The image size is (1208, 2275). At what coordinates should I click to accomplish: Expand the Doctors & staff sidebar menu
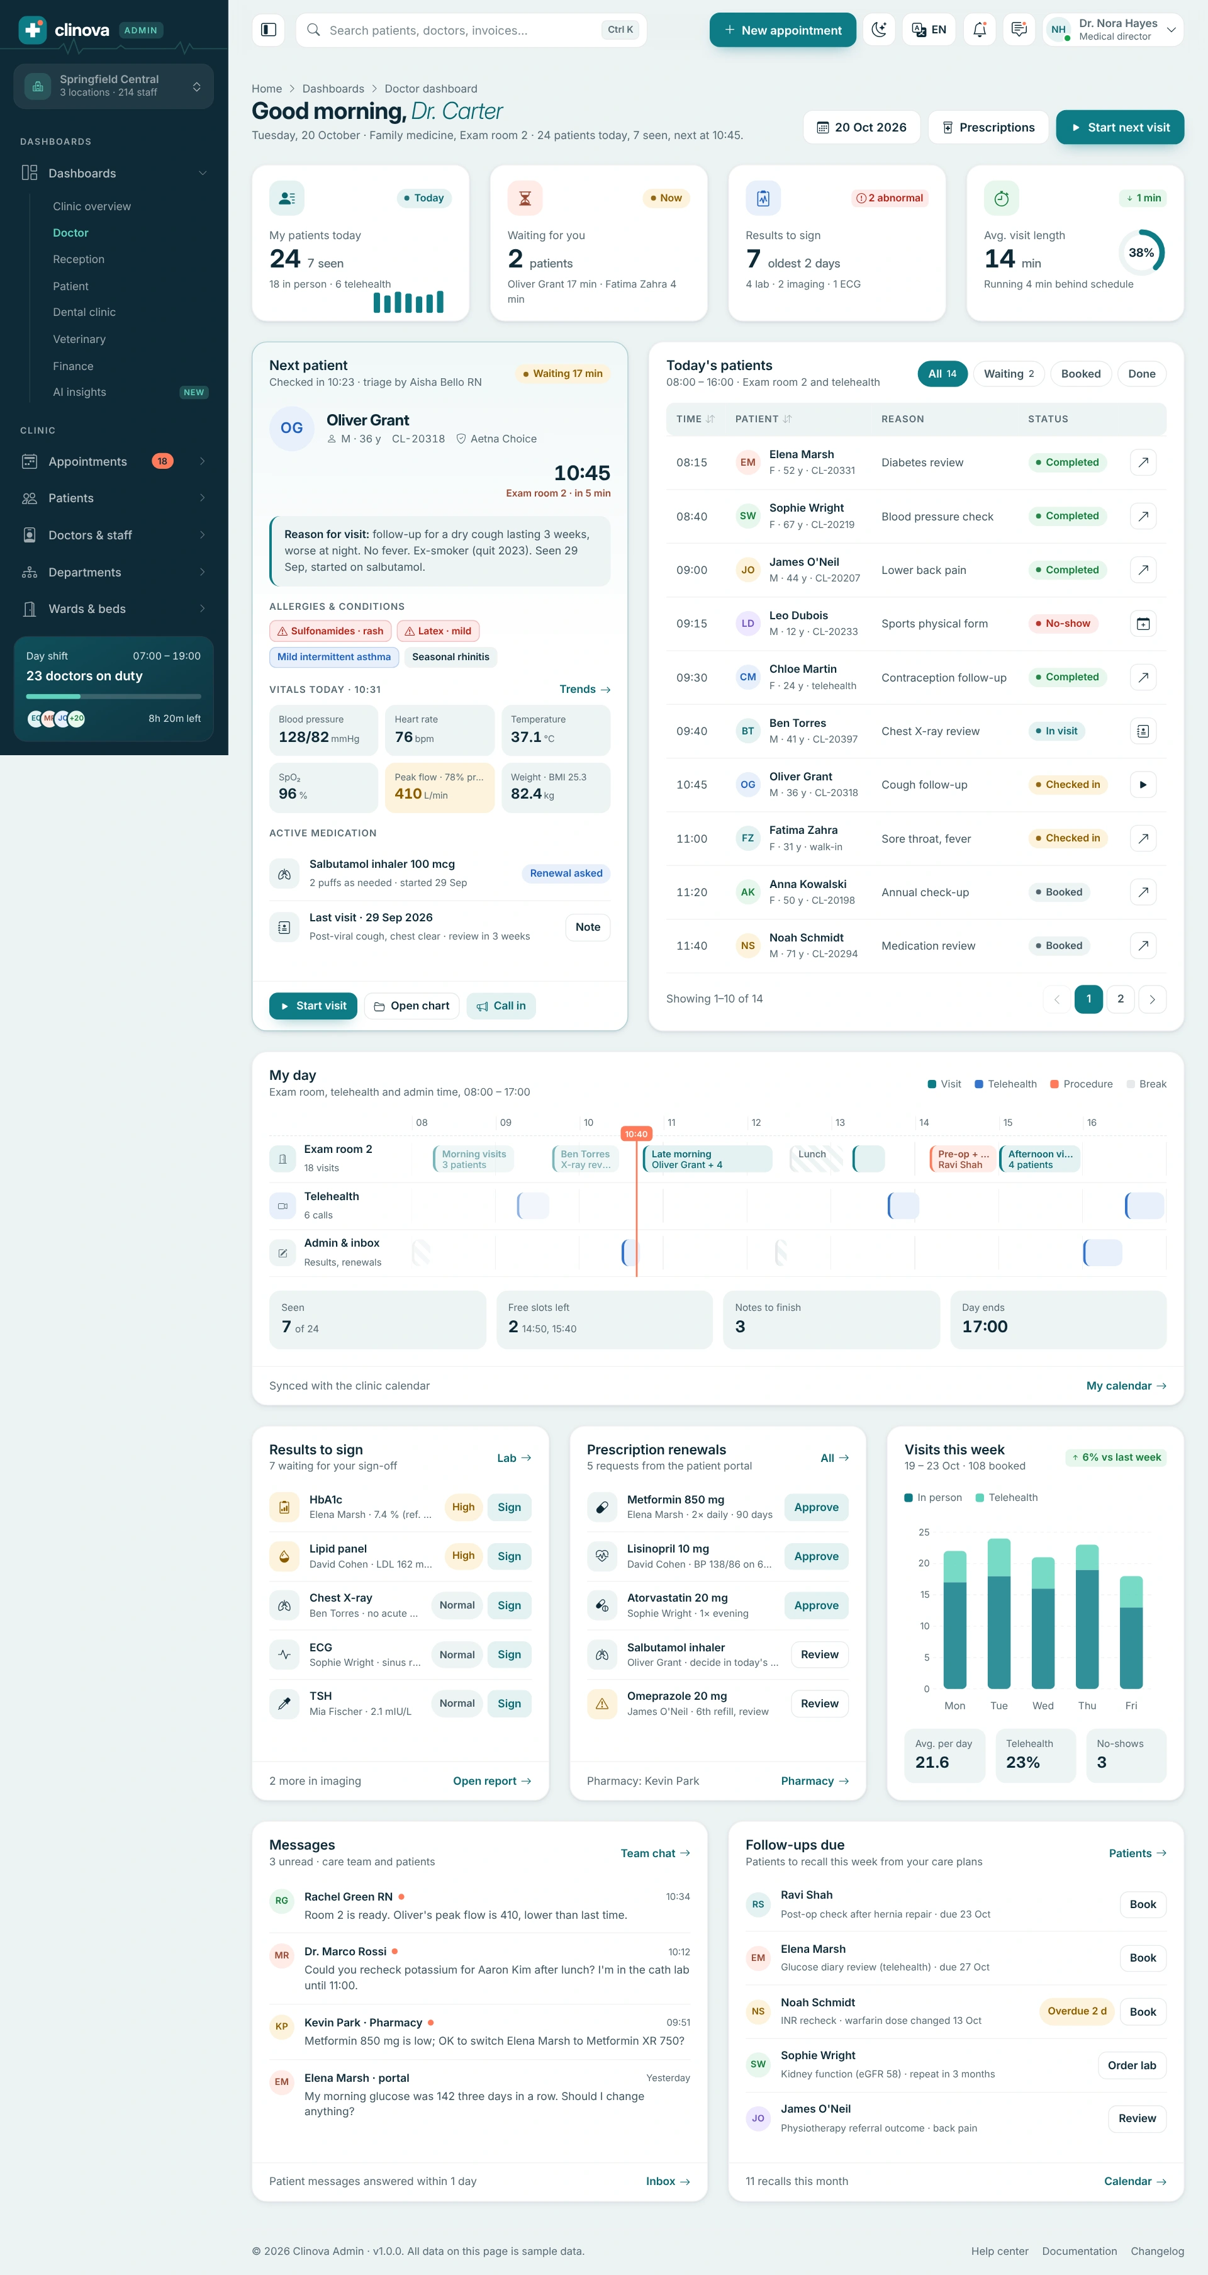[114, 535]
